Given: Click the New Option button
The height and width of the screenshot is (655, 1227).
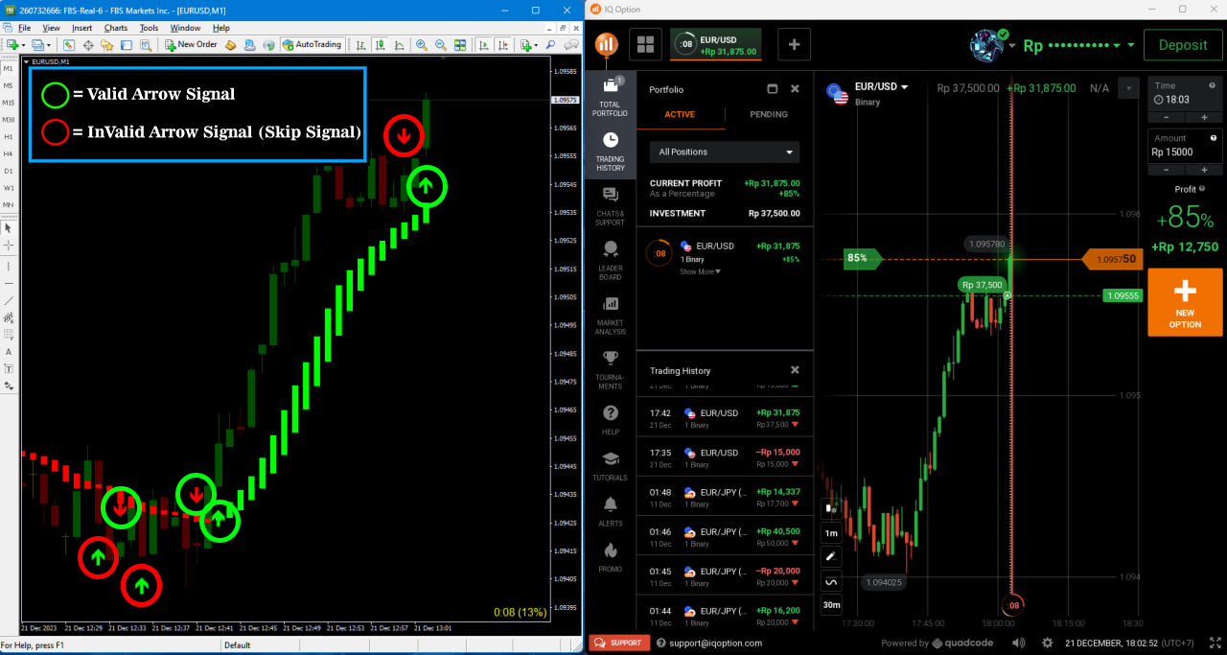Looking at the screenshot, I should (1185, 303).
